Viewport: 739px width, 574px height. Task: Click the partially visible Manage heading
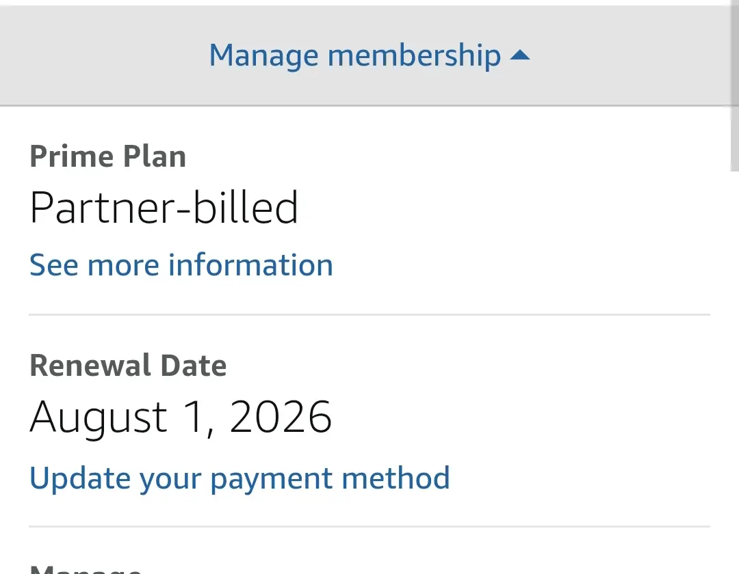86,569
